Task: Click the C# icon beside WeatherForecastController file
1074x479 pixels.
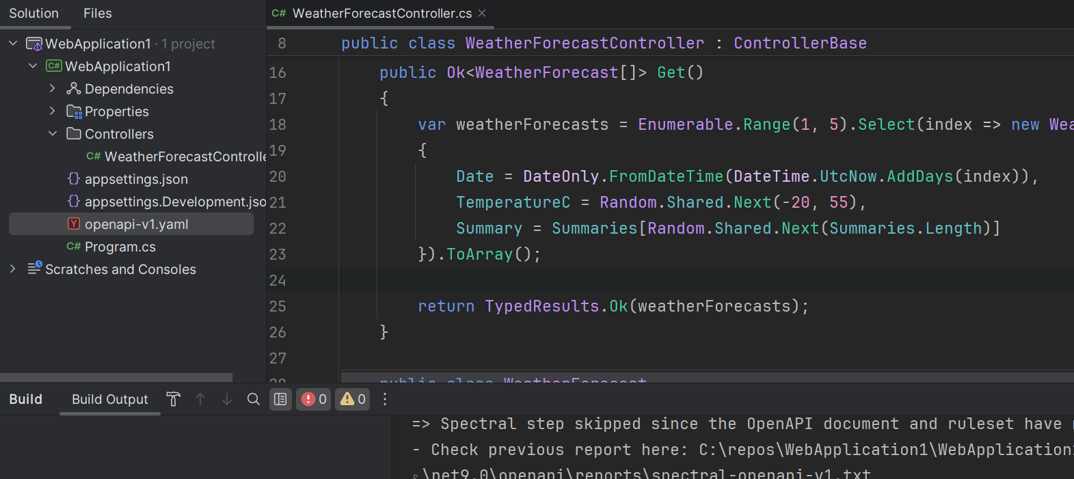Action: 94,156
